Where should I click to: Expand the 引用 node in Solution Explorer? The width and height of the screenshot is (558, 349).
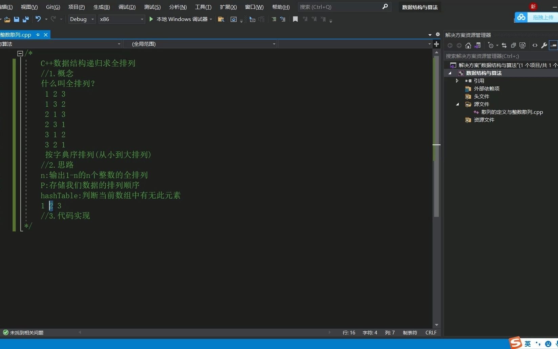click(457, 81)
